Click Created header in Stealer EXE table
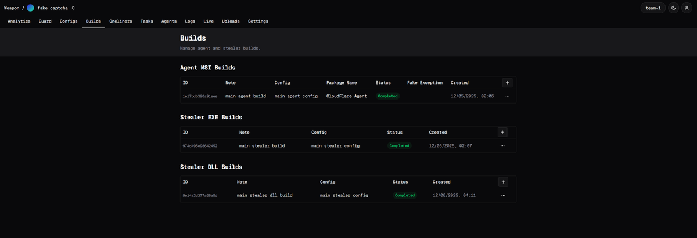This screenshot has height=238, width=697. tap(438, 132)
